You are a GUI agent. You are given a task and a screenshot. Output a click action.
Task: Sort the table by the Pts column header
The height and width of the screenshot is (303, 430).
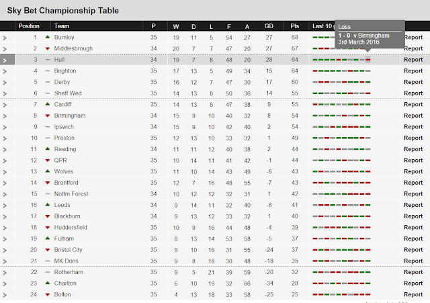click(295, 26)
